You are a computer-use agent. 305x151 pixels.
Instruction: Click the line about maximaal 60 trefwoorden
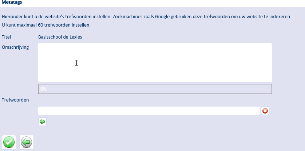46,25
